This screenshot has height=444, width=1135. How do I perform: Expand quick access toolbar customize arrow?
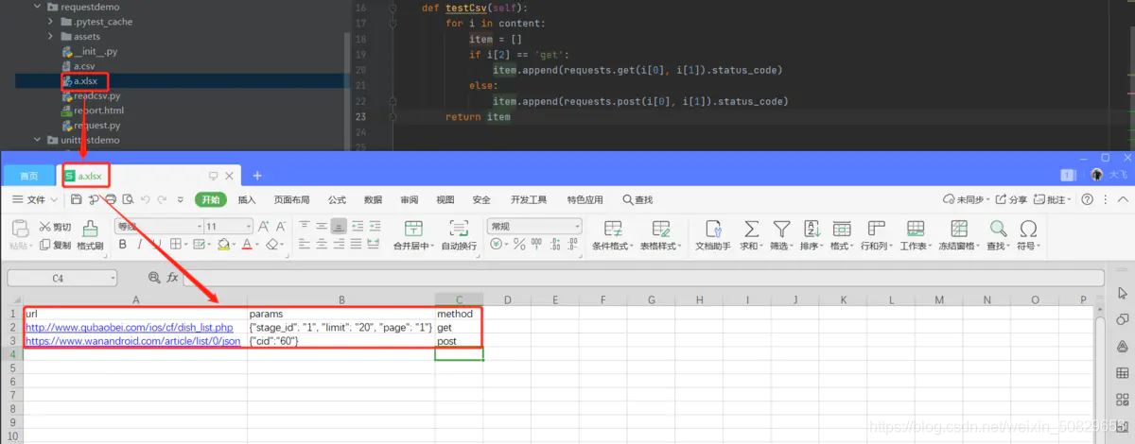[x=179, y=200]
